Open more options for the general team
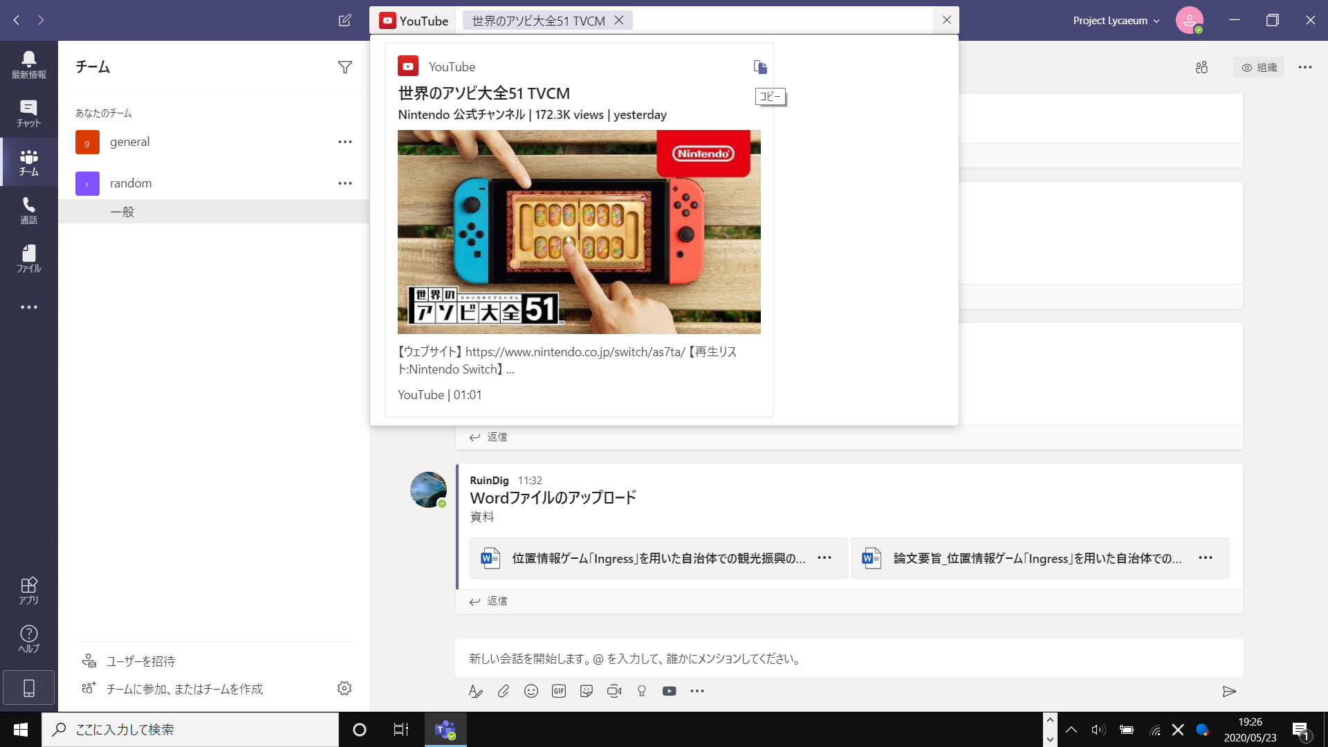The width and height of the screenshot is (1328, 747). point(344,141)
